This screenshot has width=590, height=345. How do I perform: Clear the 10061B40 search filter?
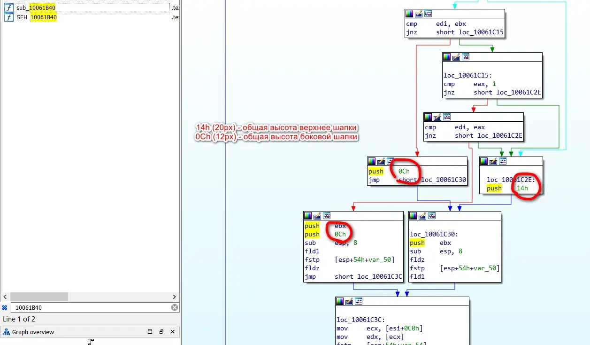click(174, 307)
